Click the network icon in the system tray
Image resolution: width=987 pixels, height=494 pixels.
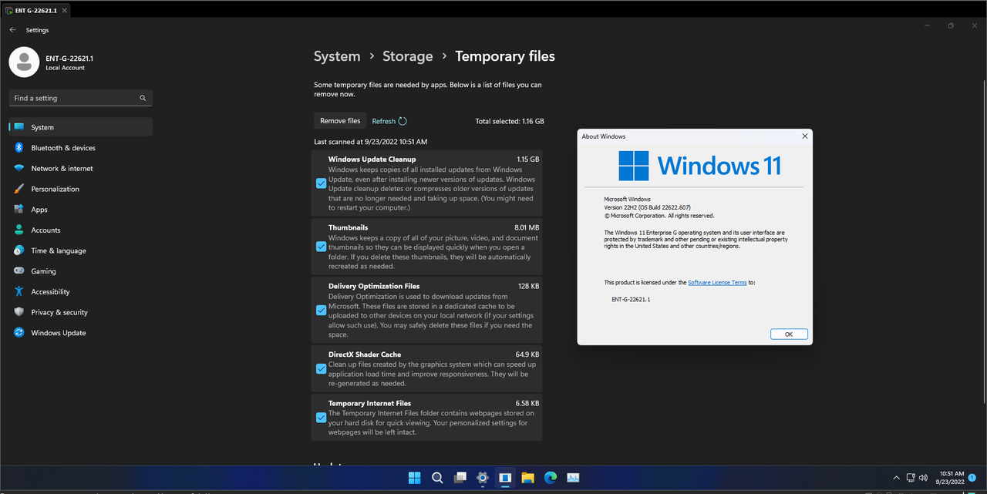(911, 478)
